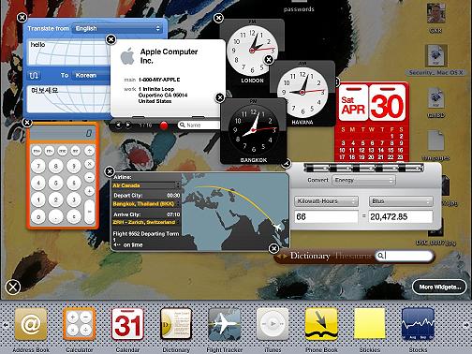Go to previous Address Book card
Screen dimensions: 472x354
[118, 125]
